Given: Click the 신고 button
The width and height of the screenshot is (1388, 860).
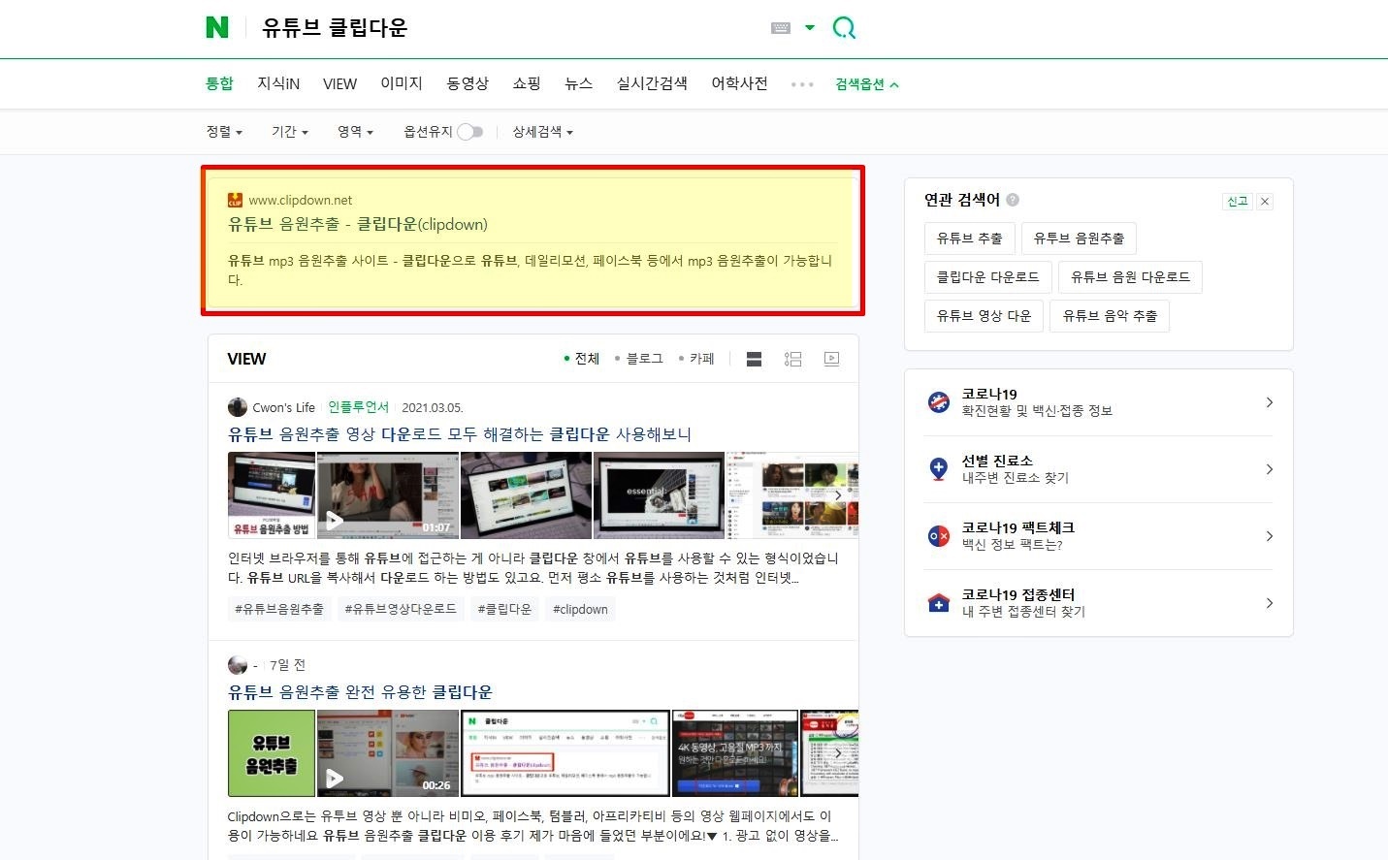Looking at the screenshot, I should coord(1238,202).
